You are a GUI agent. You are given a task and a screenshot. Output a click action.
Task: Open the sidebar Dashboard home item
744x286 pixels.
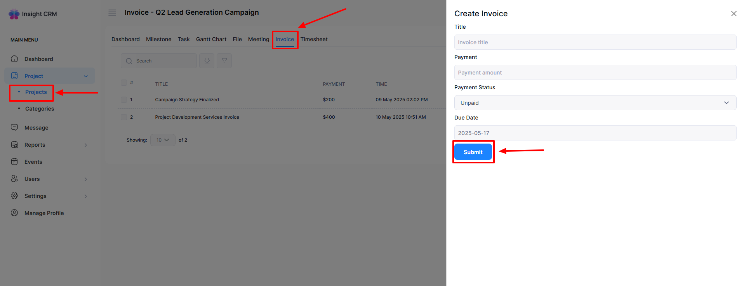(x=38, y=59)
